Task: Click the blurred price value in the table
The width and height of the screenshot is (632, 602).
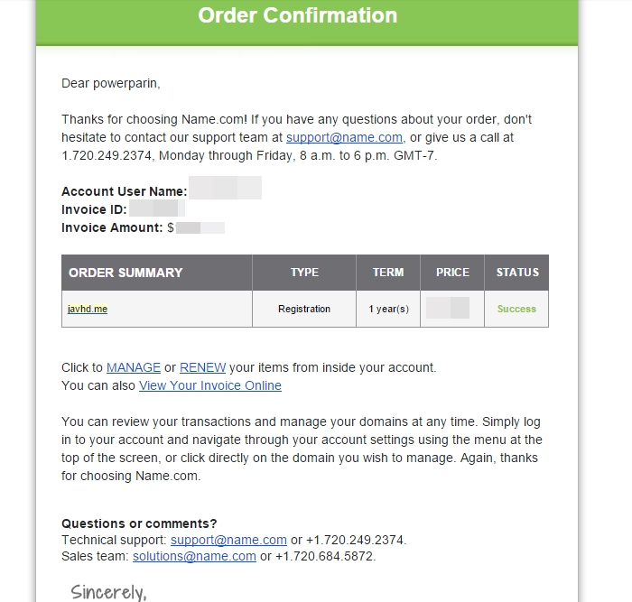Action: 448,308
